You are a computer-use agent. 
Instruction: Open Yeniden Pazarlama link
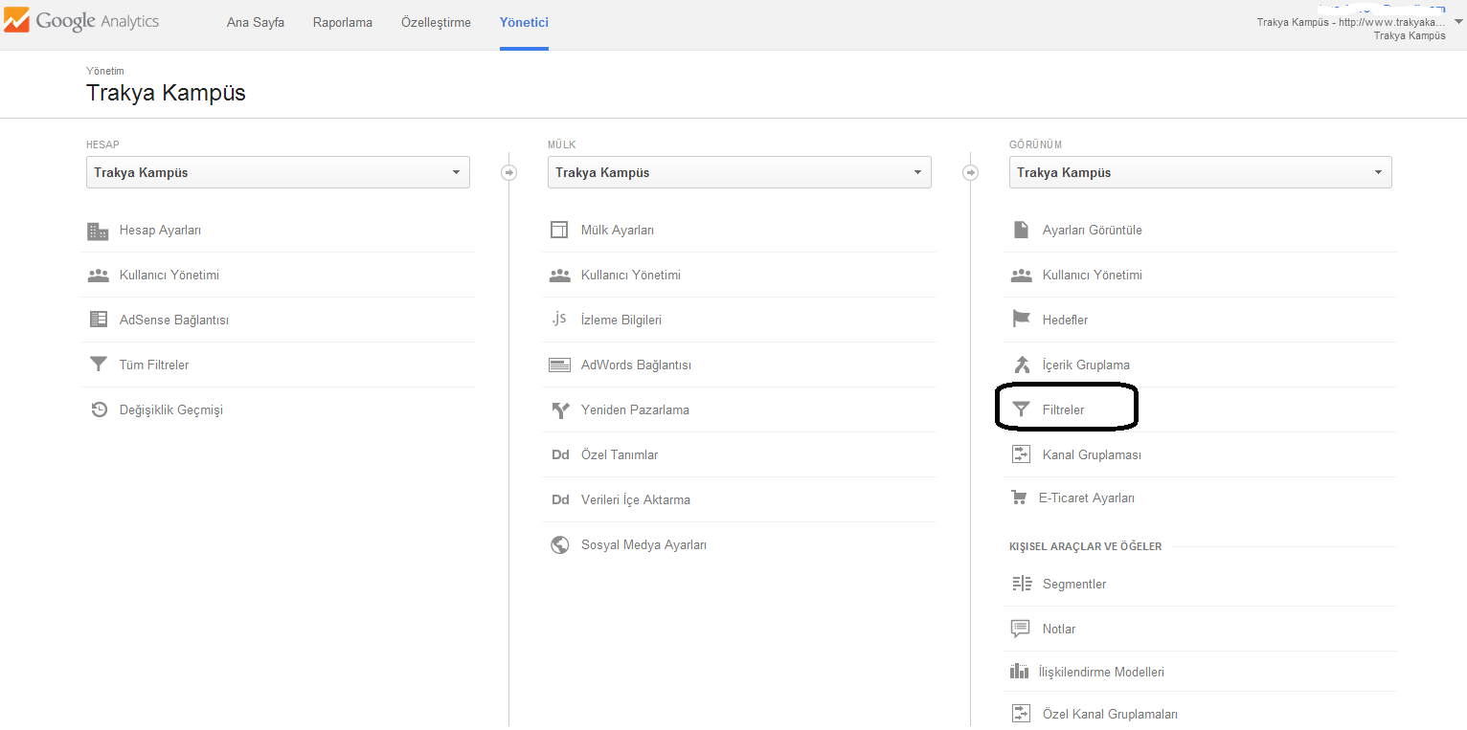(x=635, y=410)
